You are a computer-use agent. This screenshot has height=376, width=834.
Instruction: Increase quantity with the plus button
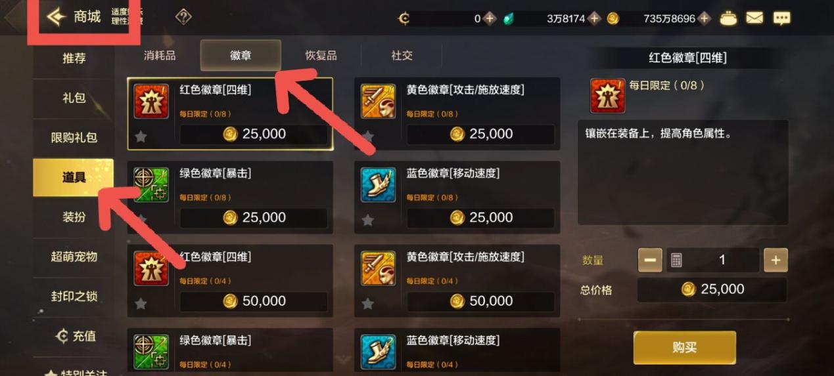(776, 261)
